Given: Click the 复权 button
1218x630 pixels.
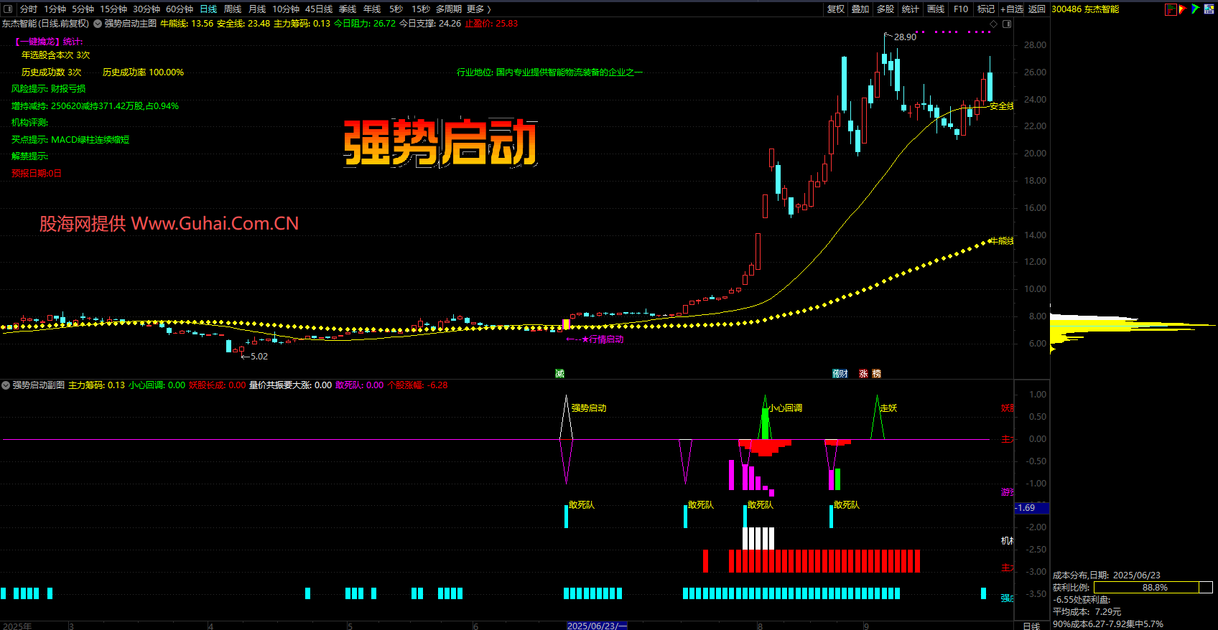Looking at the screenshot, I should (x=836, y=9).
